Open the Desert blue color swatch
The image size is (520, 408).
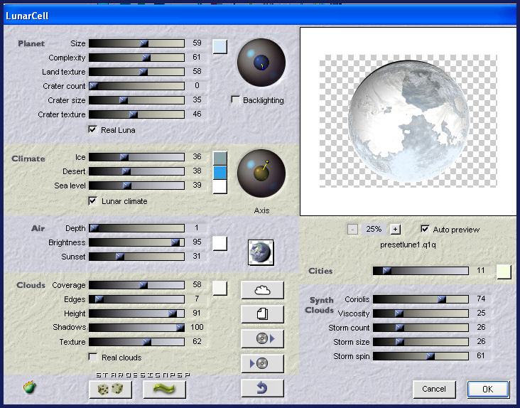coord(220,173)
